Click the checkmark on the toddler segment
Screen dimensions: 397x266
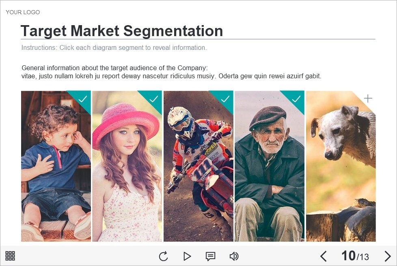point(82,99)
